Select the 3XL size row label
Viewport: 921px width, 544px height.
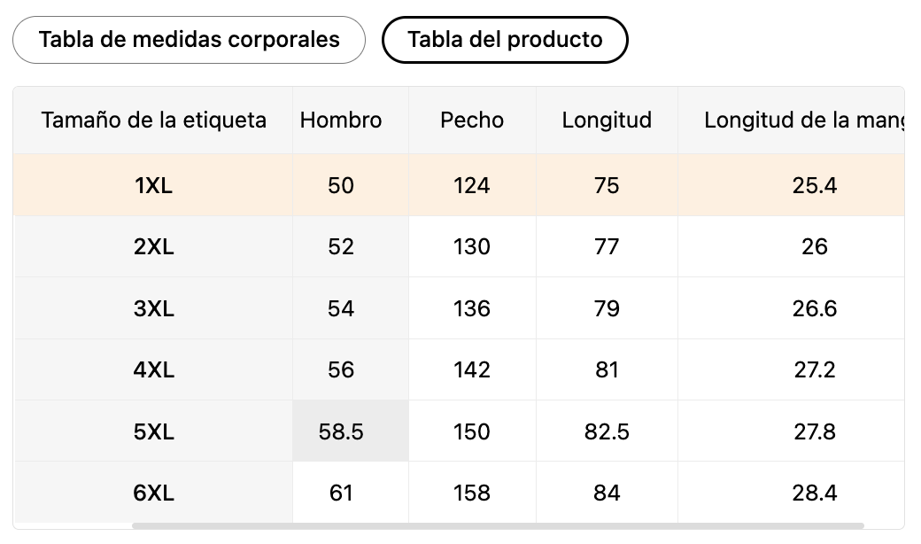153,308
